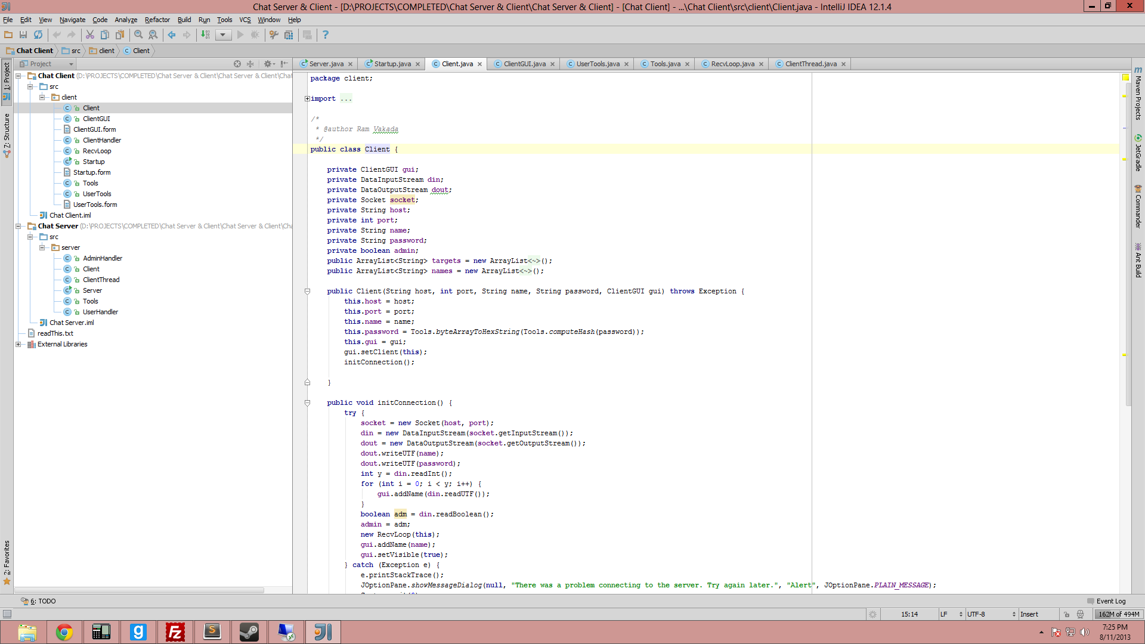
Task: Click the Synchronize refresh icon
Action: (x=38, y=35)
